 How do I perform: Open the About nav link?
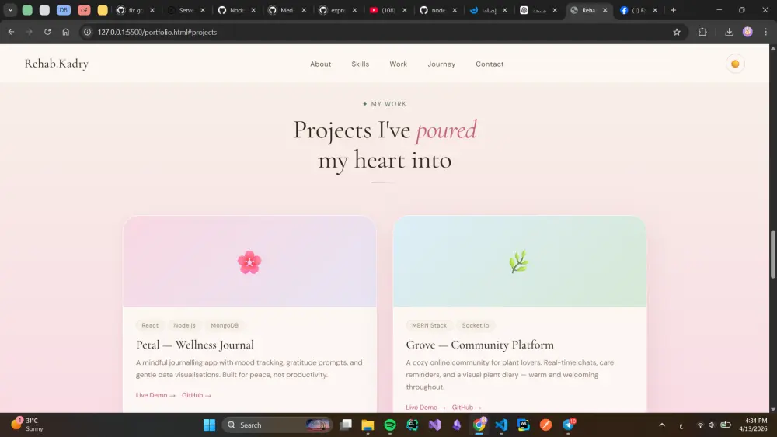320,64
